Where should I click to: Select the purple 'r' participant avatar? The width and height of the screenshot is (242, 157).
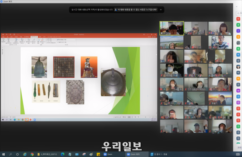tap(238, 30)
